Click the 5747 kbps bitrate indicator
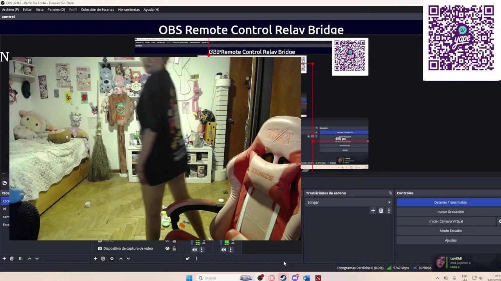This screenshot has width=501, height=281. [x=398, y=268]
